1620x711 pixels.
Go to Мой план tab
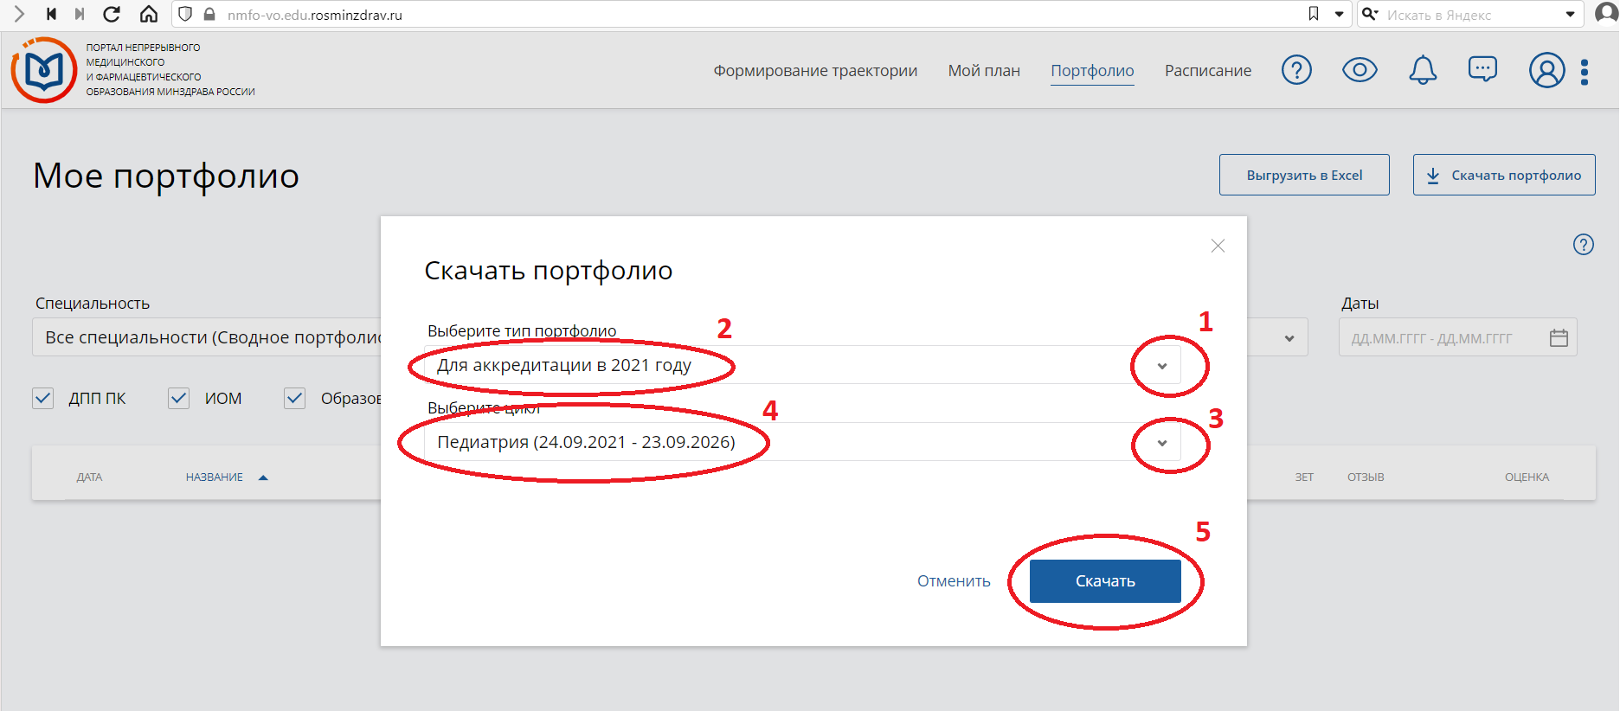984,71
